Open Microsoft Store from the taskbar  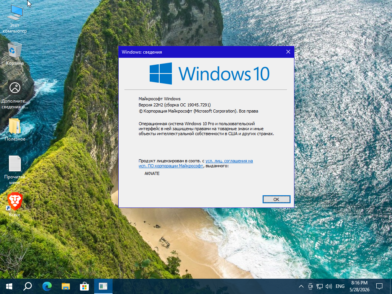point(84,286)
